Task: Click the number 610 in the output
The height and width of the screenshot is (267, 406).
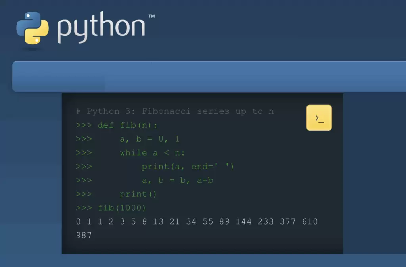Action: pyautogui.click(x=310, y=221)
